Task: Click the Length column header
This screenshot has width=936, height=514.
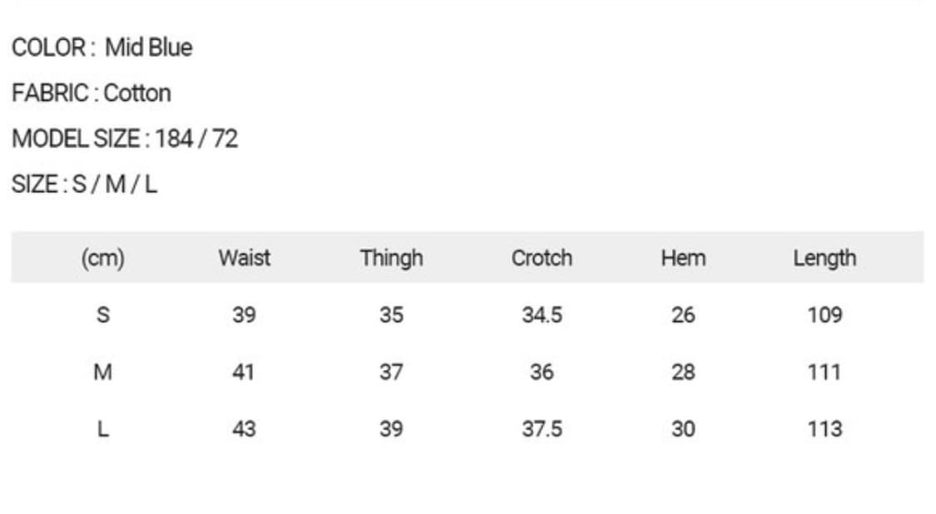Action: click(x=824, y=258)
